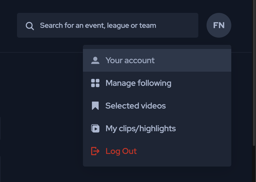Click the person icon beside Your account

[95, 61]
